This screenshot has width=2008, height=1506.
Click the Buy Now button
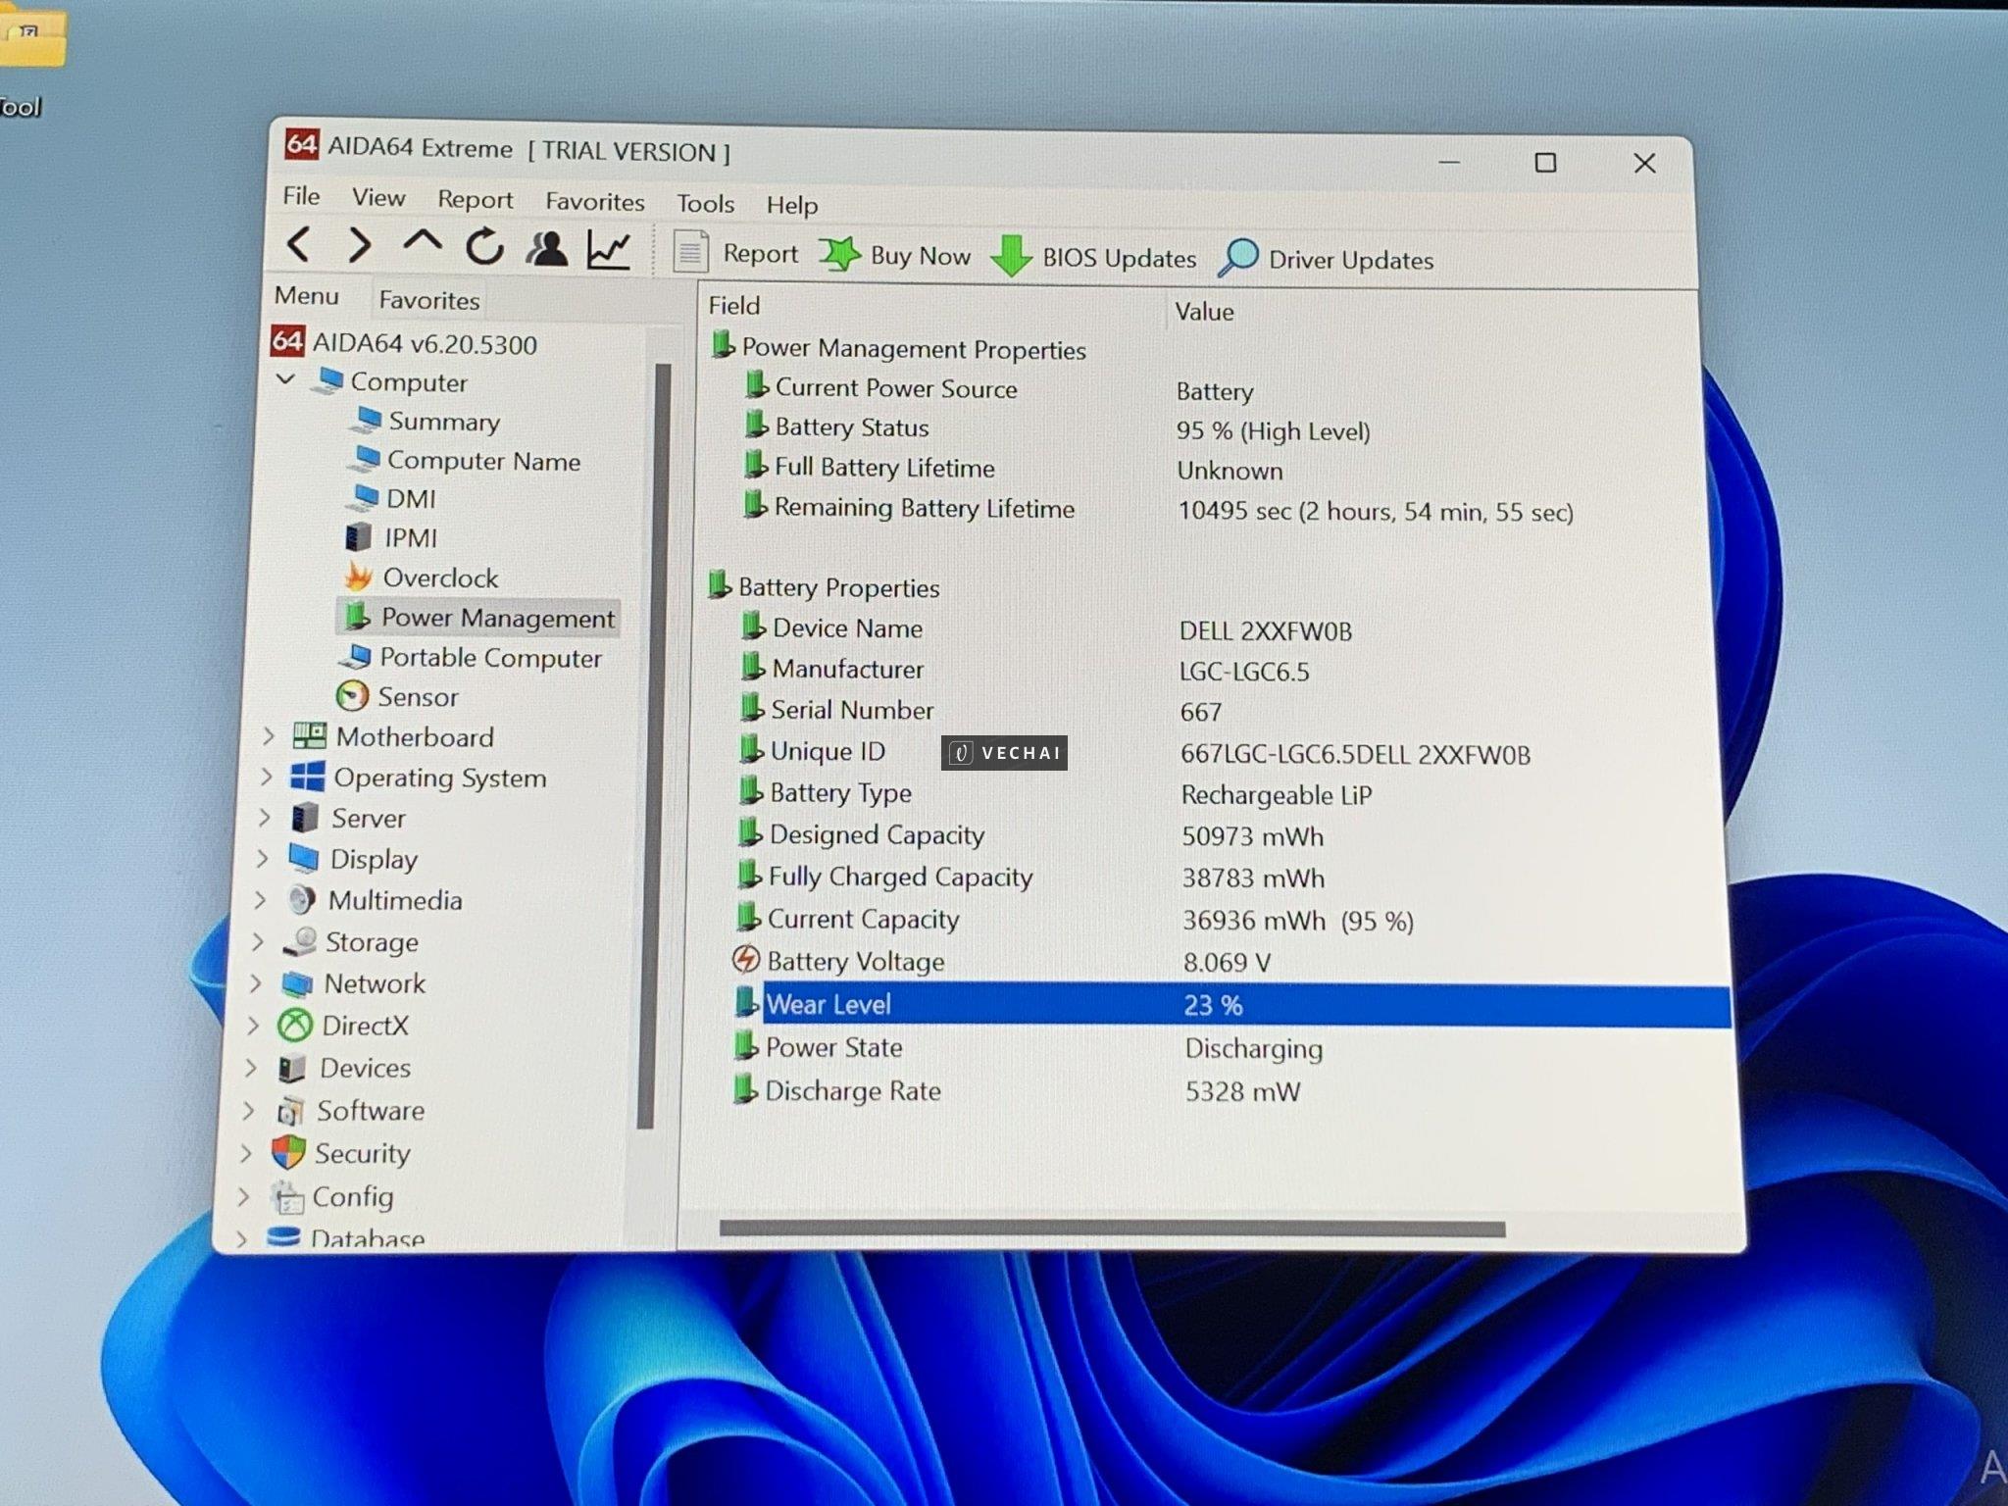[895, 255]
